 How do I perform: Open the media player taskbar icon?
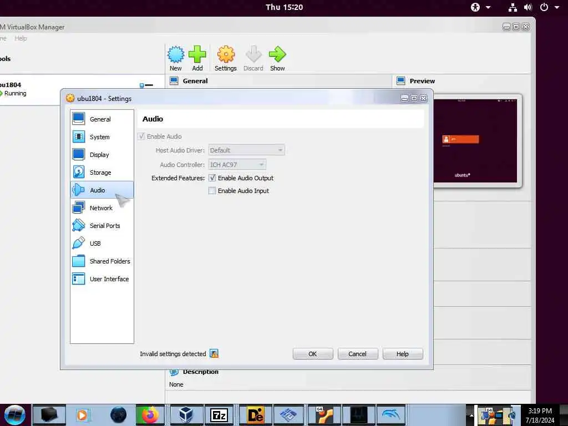pyautogui.click(x=83, y=415)
